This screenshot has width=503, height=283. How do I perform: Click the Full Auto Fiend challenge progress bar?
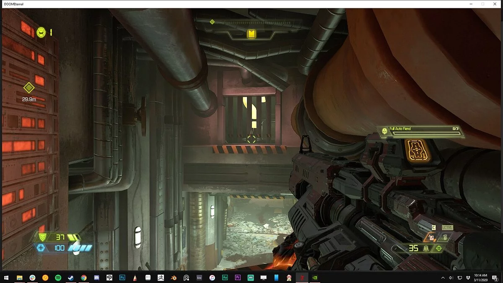pyautogui.click(x=427, y=134)
